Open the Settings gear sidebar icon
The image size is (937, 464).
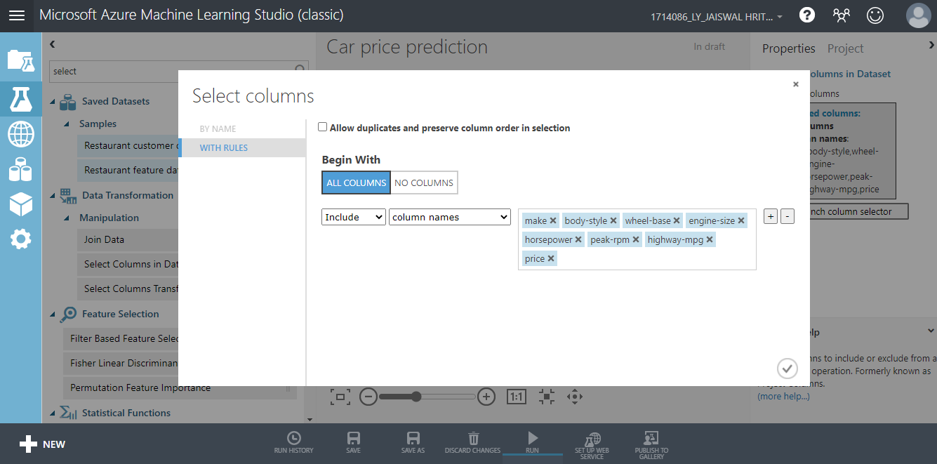click(x=20, y=239)
